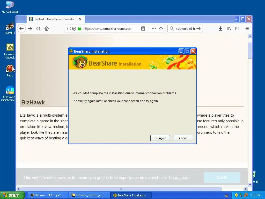265x199 pixels.
Task: Click the network tray icon
Action: pos(241,195)
